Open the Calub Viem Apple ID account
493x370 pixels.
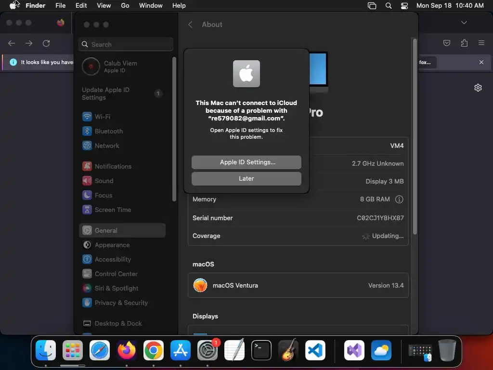click(x=122, y=66)
